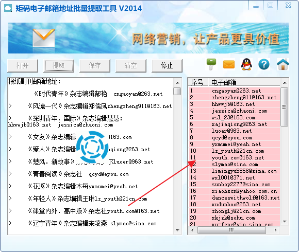
Task: Select the row with sunboy2277@sina.com
Action: point(235,184)
